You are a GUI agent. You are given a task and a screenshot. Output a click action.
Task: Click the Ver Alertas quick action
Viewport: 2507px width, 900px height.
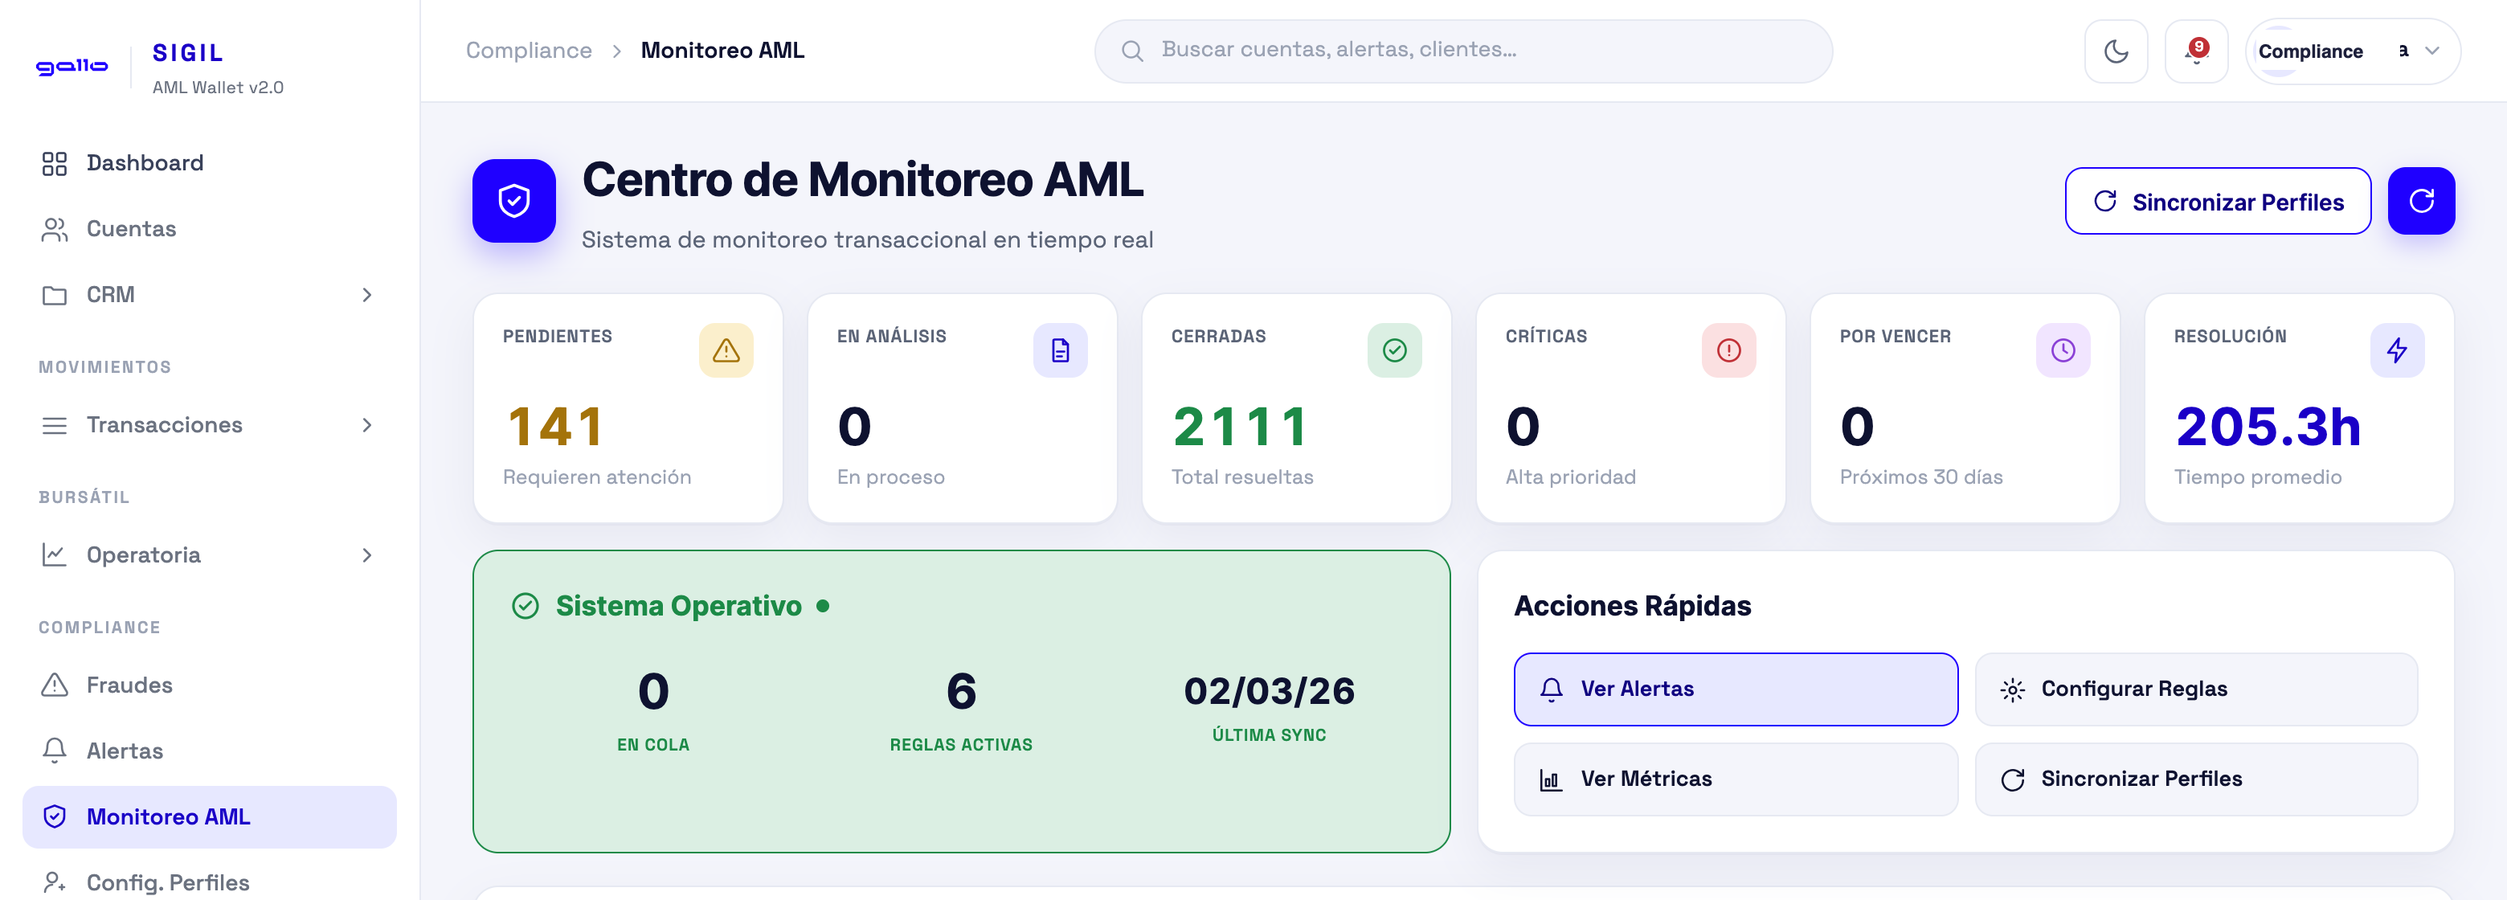pos(1736,689)
